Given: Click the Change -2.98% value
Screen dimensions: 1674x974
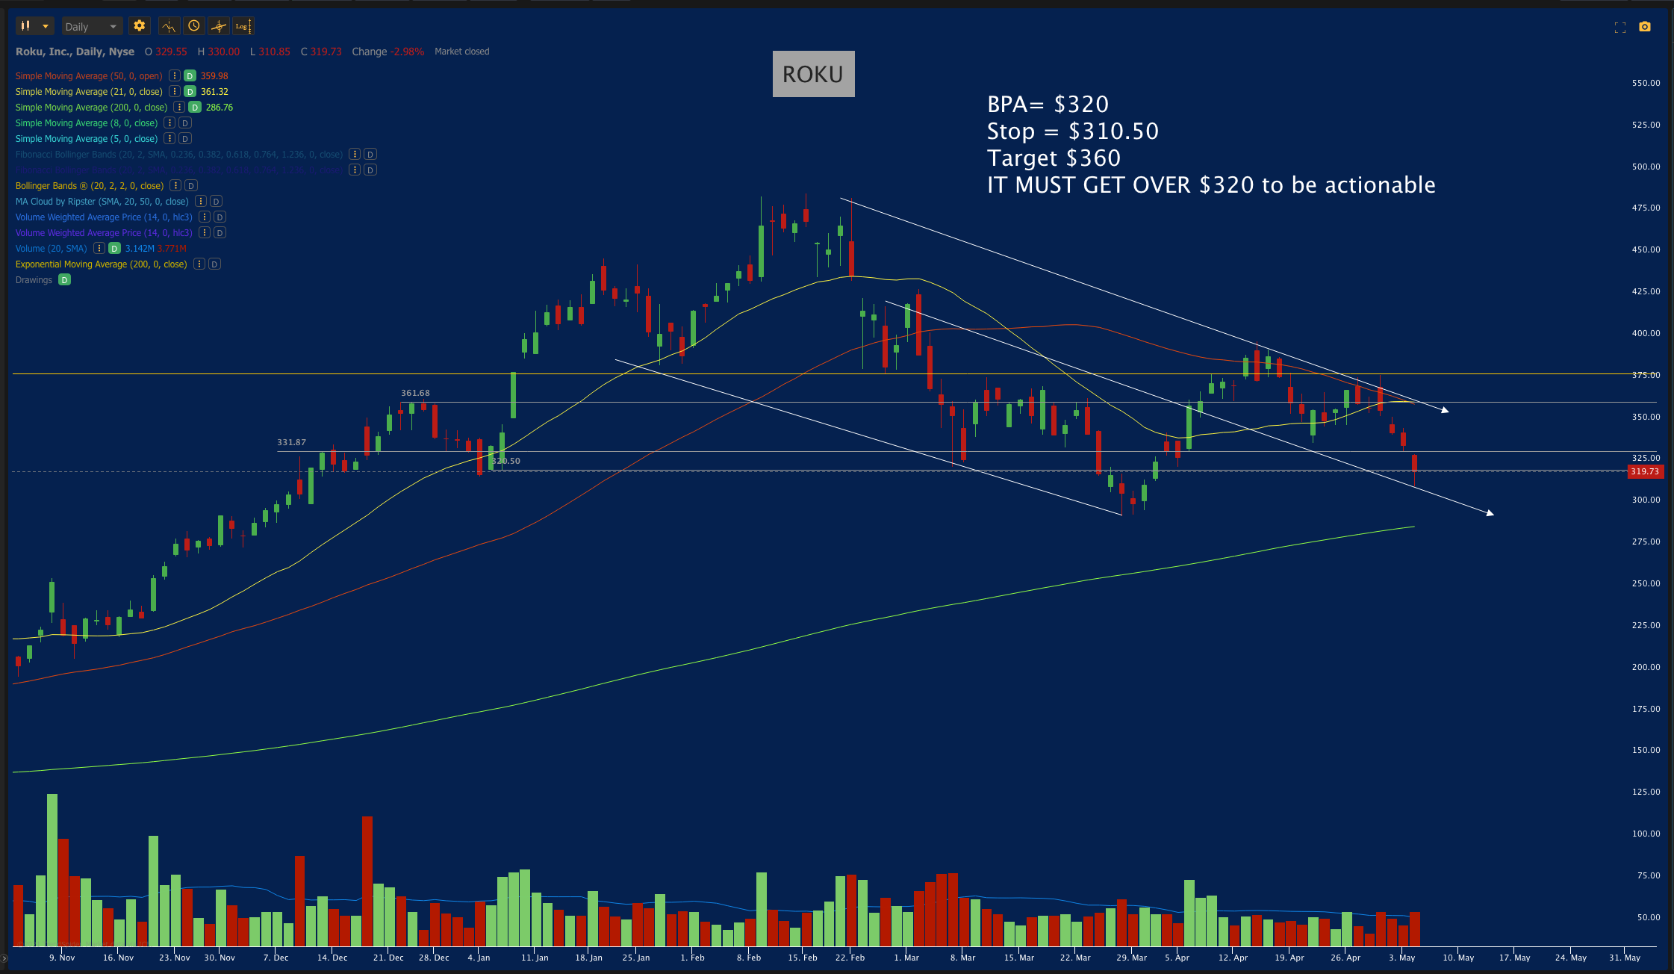Looking at the screenshot, I should tap(388, 51).
